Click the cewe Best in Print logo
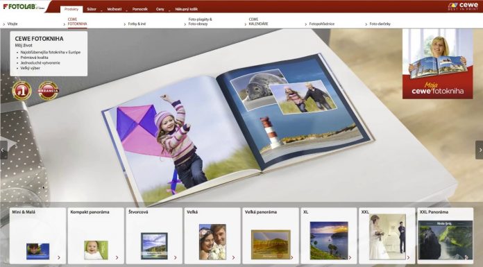This screenshot has width=483, height=267. click(x=463, y=6)
